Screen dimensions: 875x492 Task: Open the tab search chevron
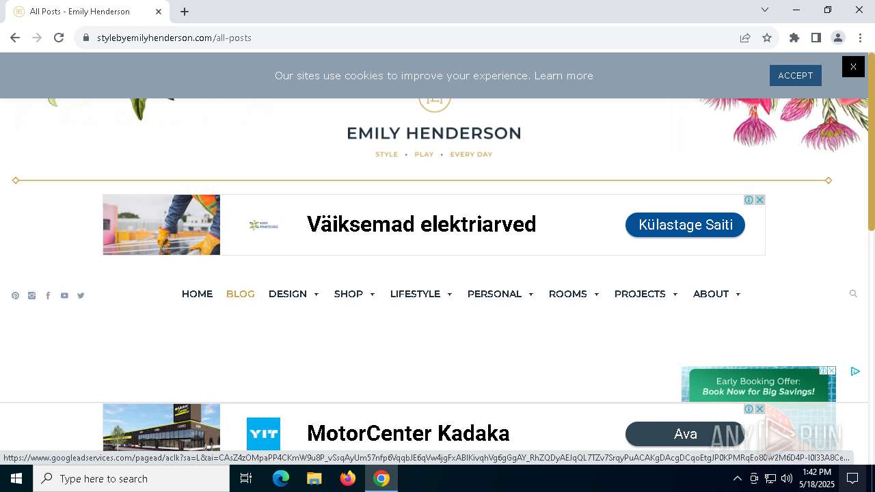(x=765, y=10)
